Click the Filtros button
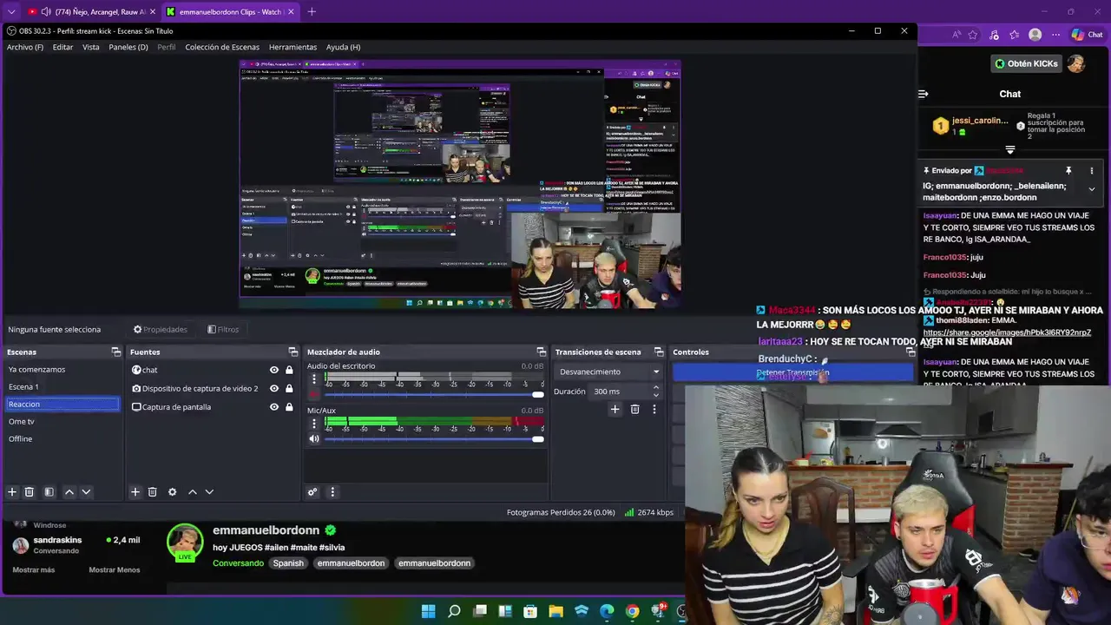Viewport: 1111px width, 625px height. (223, 329)
